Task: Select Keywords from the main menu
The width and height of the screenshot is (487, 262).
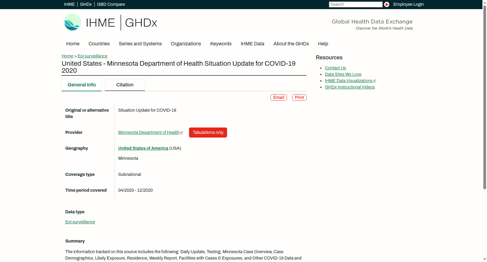Action: pyautogui.click(x=221, y=44)
